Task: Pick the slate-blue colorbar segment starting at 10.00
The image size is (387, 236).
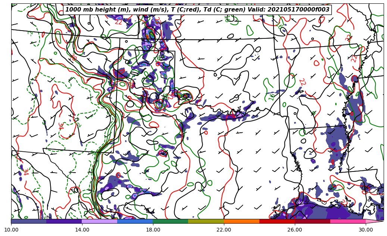Action: point(29,221)
